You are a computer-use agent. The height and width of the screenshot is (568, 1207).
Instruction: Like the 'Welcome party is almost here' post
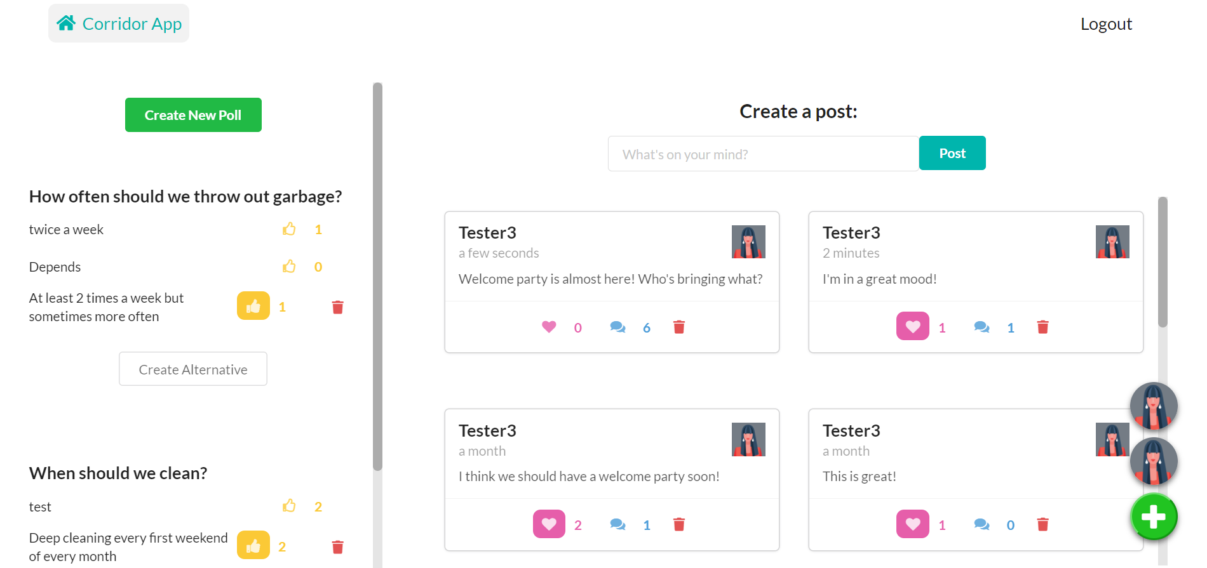(x=549, y=327)
